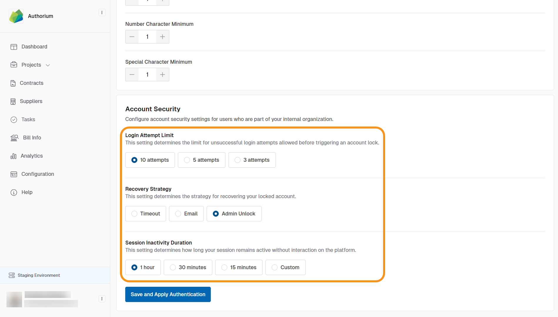Click Save and Apply Authentication

tap(168, 294)
